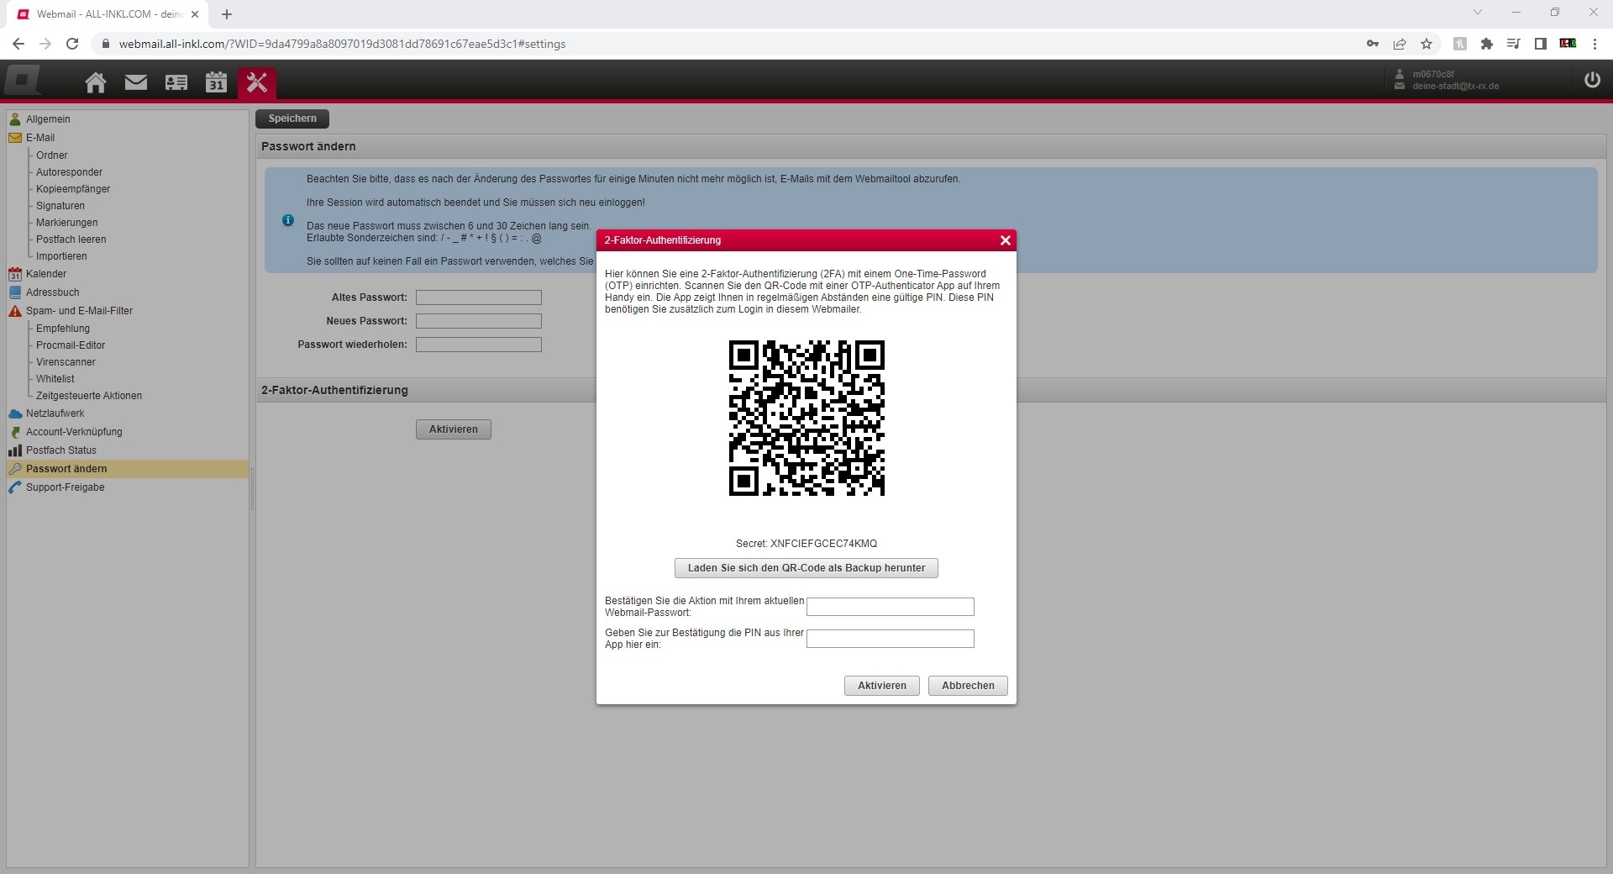Click Aktivieren in the 2FA dialog

coord(882,686)
